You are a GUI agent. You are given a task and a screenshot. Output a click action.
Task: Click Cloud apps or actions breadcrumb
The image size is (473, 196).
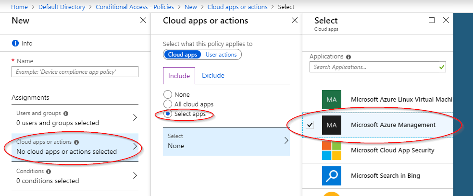click(x=238, y=7)
